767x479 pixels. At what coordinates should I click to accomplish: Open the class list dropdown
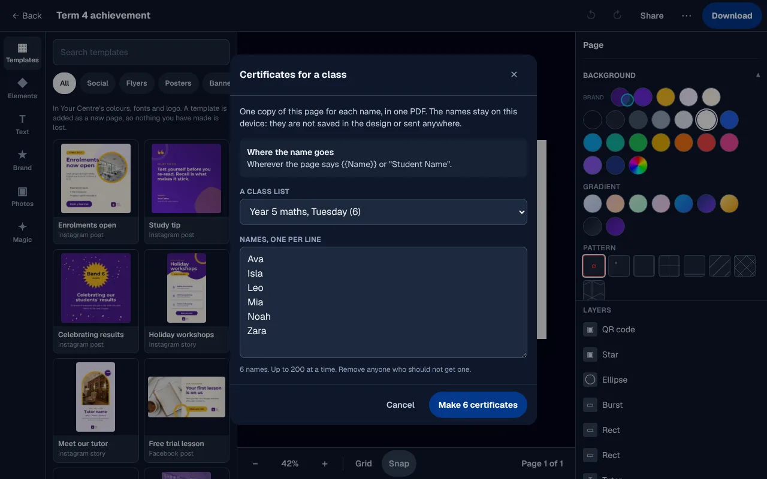pyautogui.click(x=383, y=212)
